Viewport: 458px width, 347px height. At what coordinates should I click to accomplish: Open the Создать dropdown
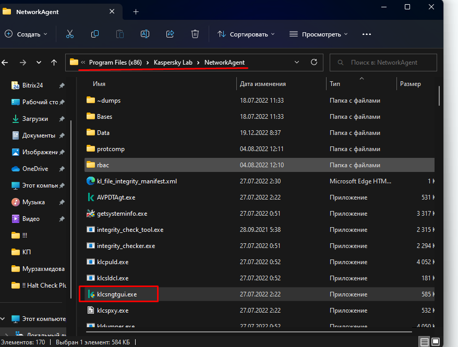[x=26, y=34]
